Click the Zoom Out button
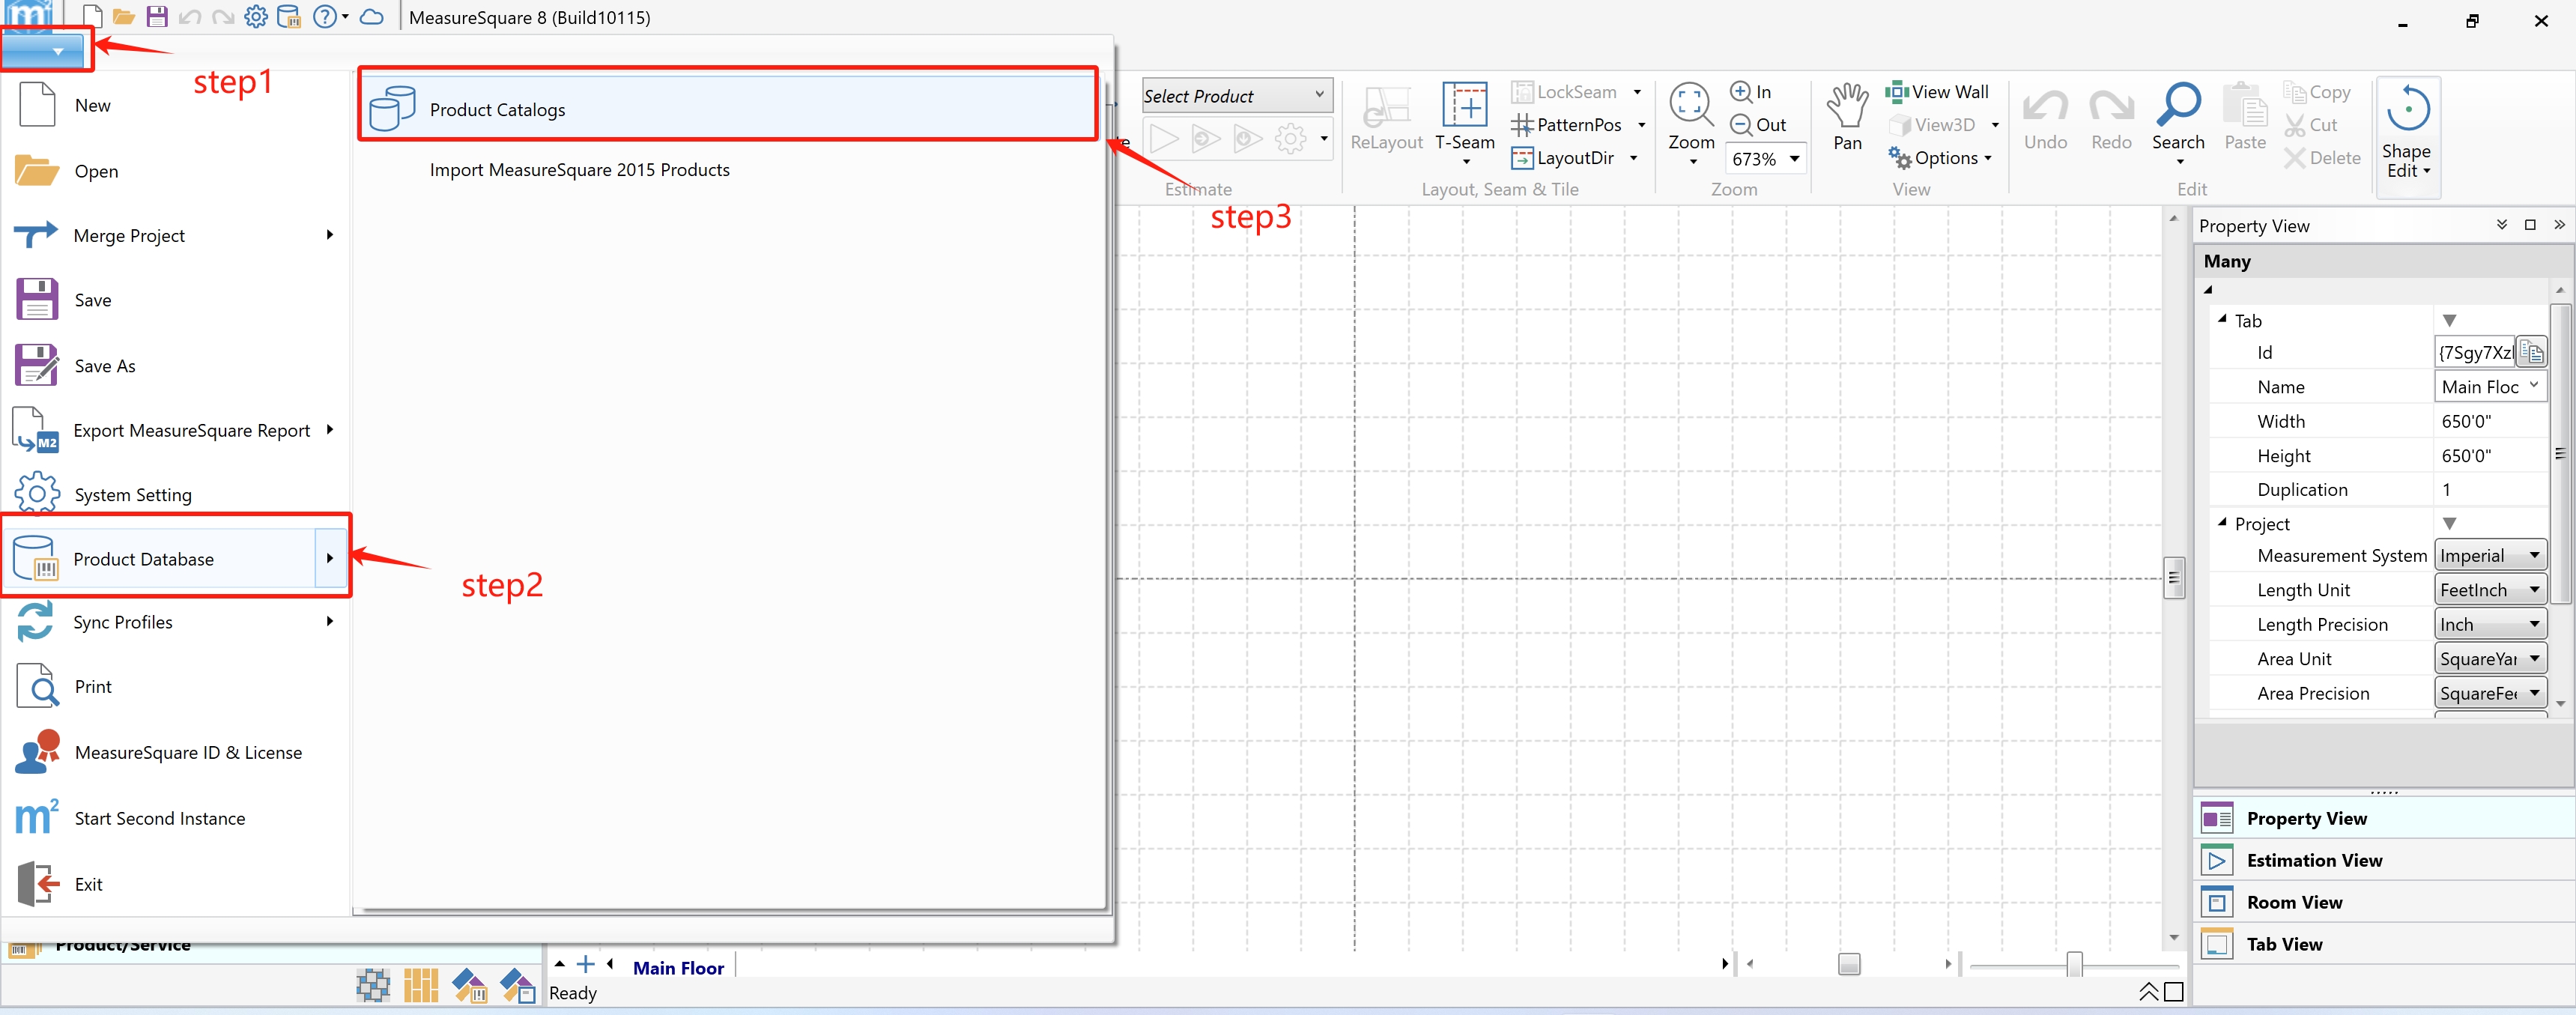Viewport: 2576px width, 1015px height. click(1757, 125)
